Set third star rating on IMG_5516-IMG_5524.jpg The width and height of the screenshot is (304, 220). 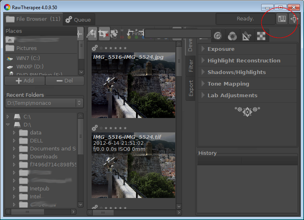[116, 48]
